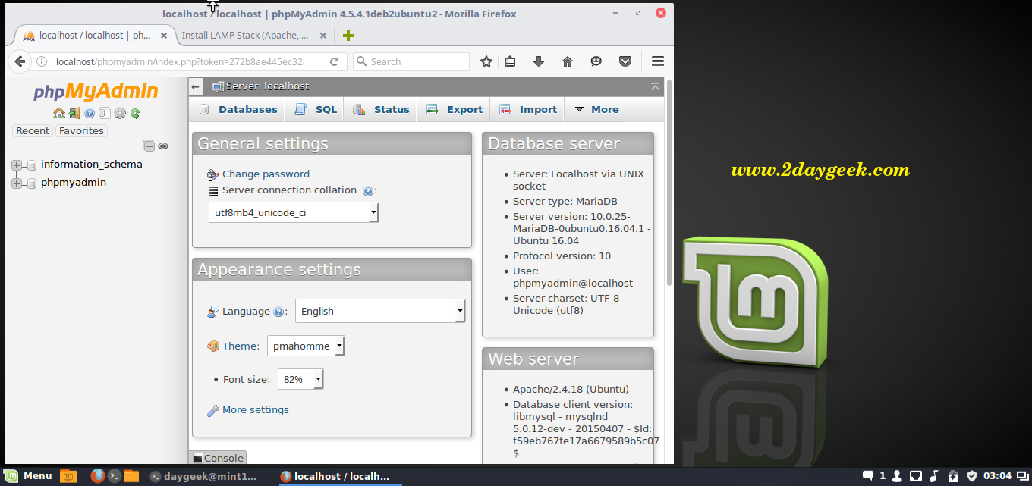Viewport: 1032px width, 486px height.
Task: Show Firefox bookmarks list icon
Action: coord(510,61)
